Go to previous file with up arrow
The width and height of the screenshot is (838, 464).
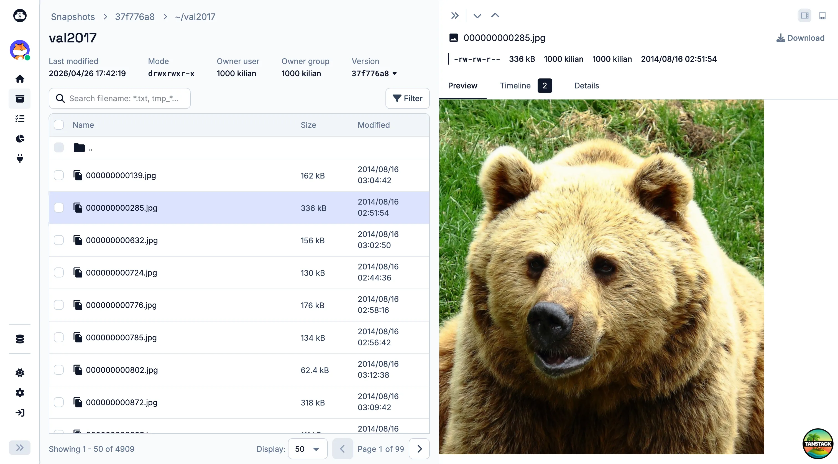[495, 15]
